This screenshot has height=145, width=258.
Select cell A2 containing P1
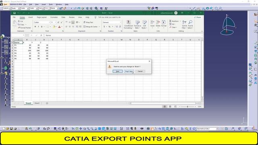(x=18, y=45)
